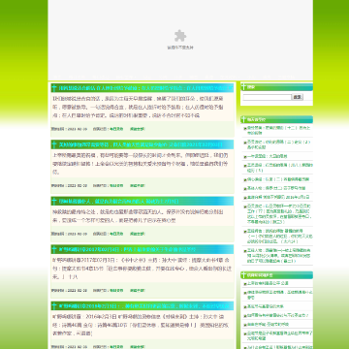
Task: Open first article link in second sidebar list
Action: click(x=264, y=283)
